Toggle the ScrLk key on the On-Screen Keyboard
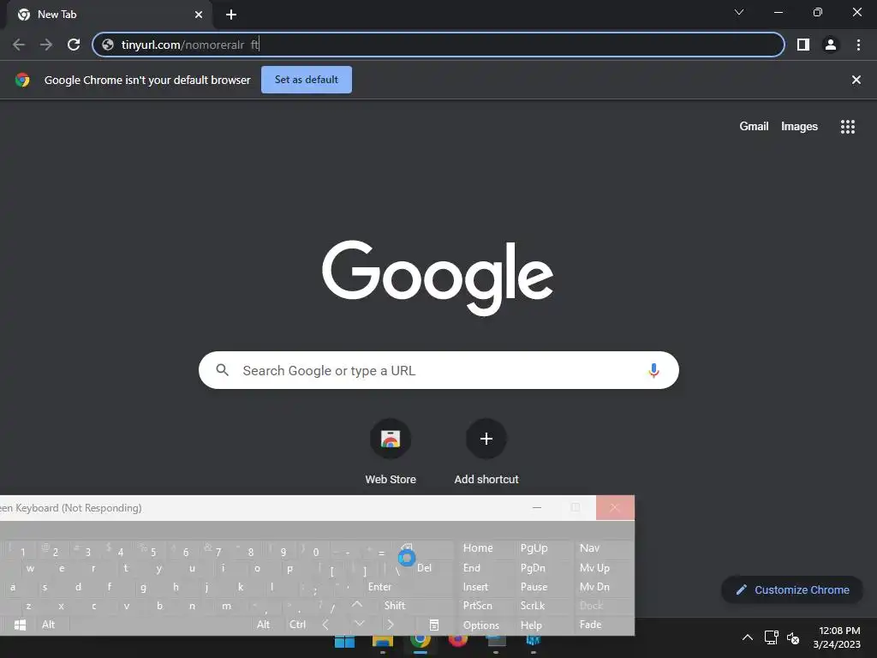The image size is (877, 658). 533,606
